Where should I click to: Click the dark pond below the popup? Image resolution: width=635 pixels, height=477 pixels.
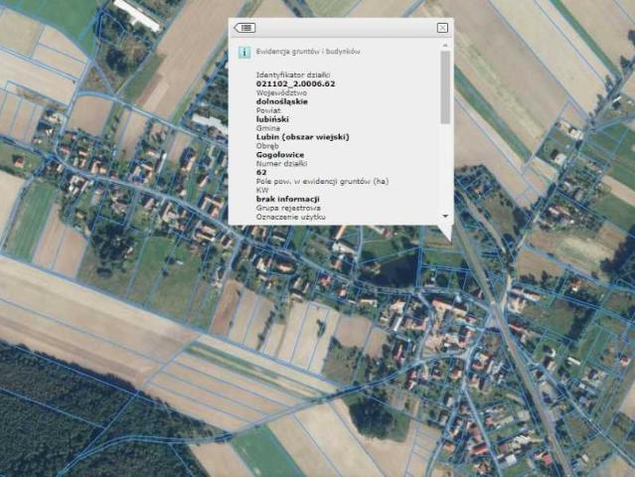tap(396, 266)
